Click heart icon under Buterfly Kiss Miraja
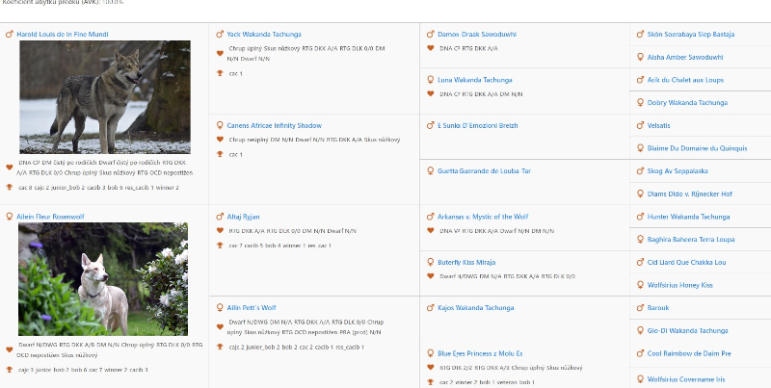This screenshot has height=388, width=771. click(430, 276)
